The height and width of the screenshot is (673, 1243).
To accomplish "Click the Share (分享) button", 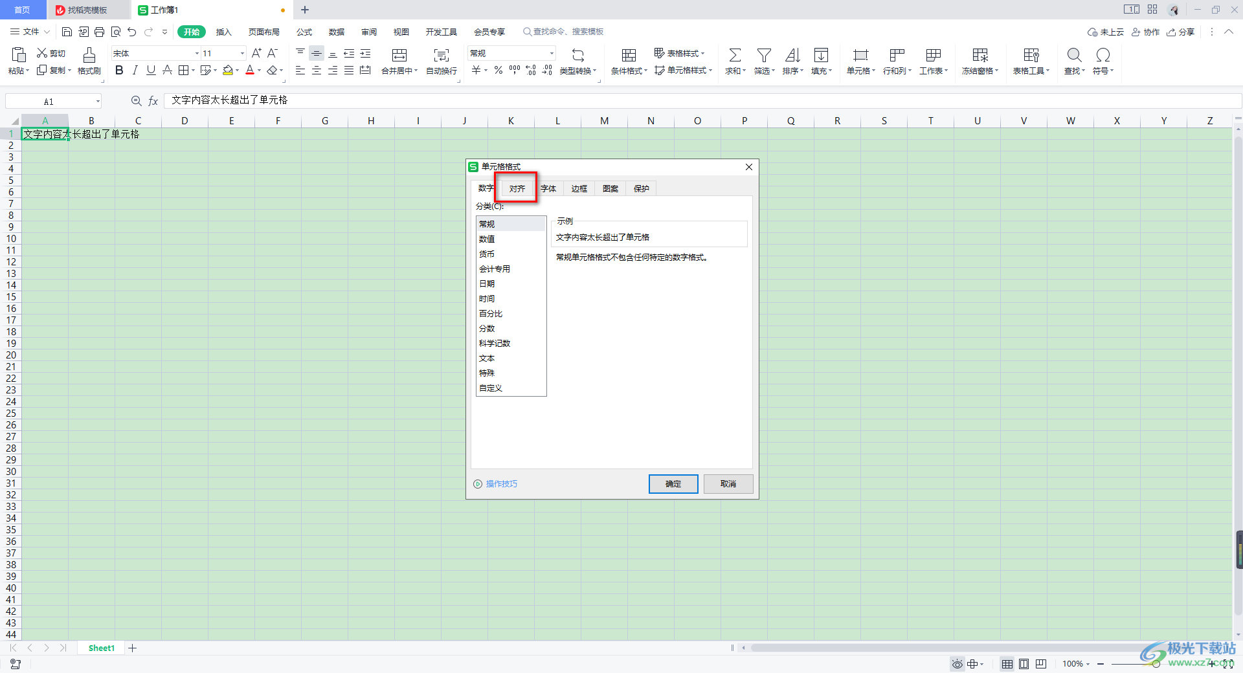I will click(1180, 32).
